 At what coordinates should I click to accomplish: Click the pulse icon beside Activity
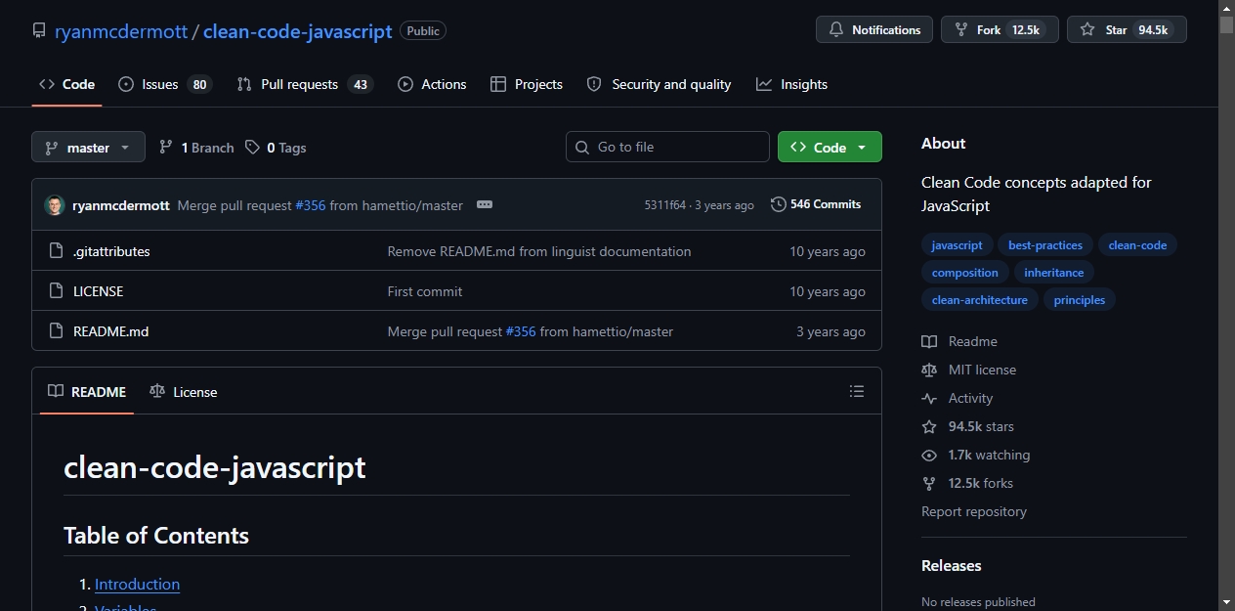click(x=929, y=398)
